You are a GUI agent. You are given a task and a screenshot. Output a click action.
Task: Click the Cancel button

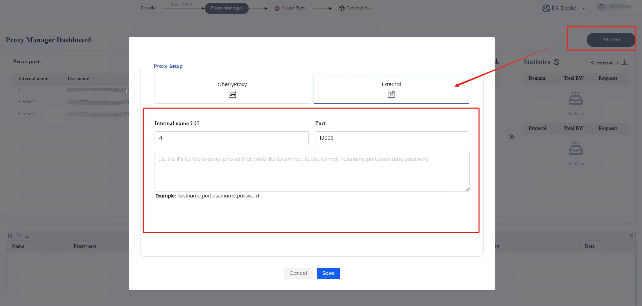298,273
